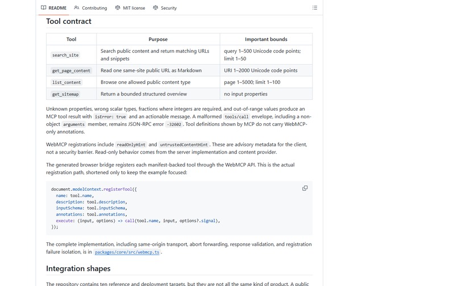Click the 'readOnlyHint' inline code
This screenshot has width=458, height=286.
[131, 145]
